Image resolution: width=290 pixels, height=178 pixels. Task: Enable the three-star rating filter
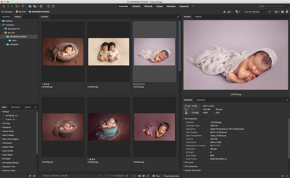point(4,119)
